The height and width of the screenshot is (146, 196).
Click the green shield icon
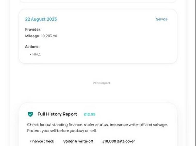30,114
